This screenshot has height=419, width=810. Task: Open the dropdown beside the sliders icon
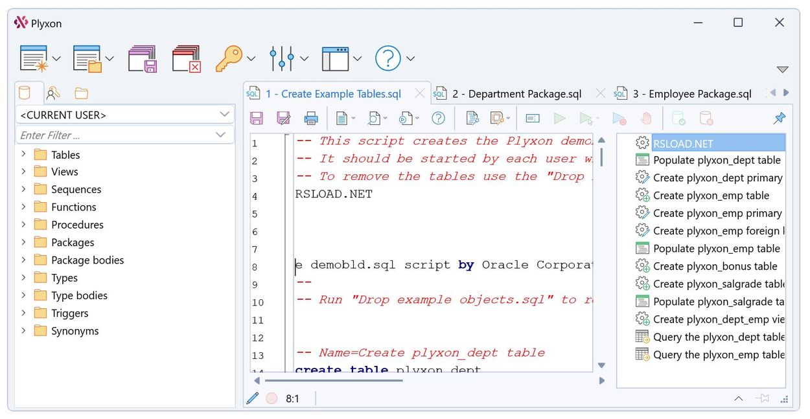pos(305,59)
